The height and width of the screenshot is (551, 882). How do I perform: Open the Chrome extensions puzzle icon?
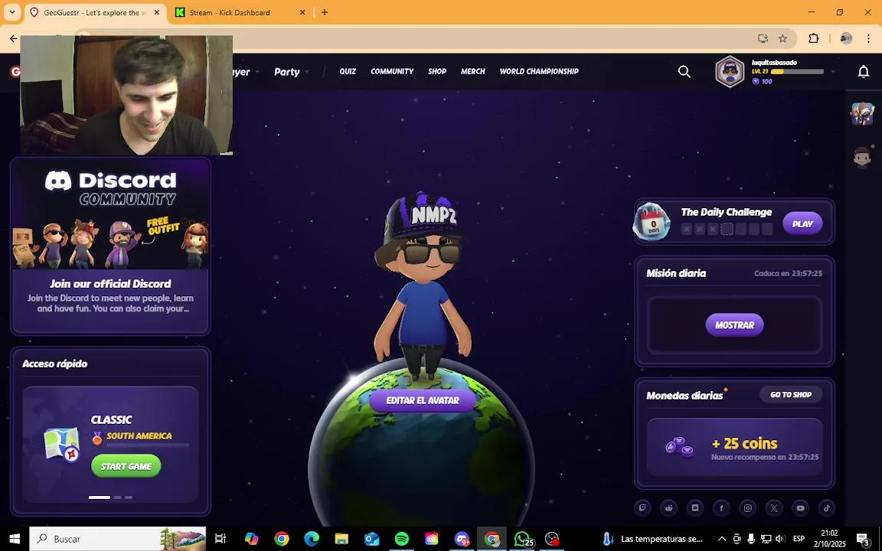coord(813,38)
